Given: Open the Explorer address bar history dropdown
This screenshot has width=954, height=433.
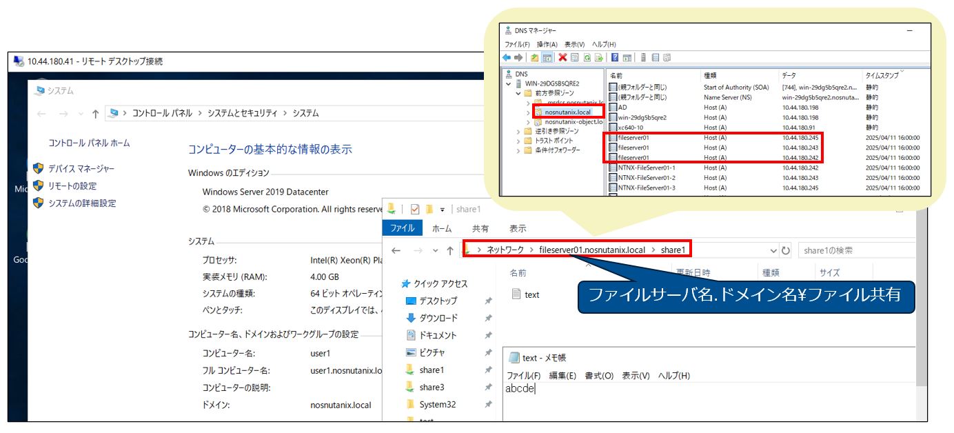Looking at the screenshot, I should (x=773, y=250).
